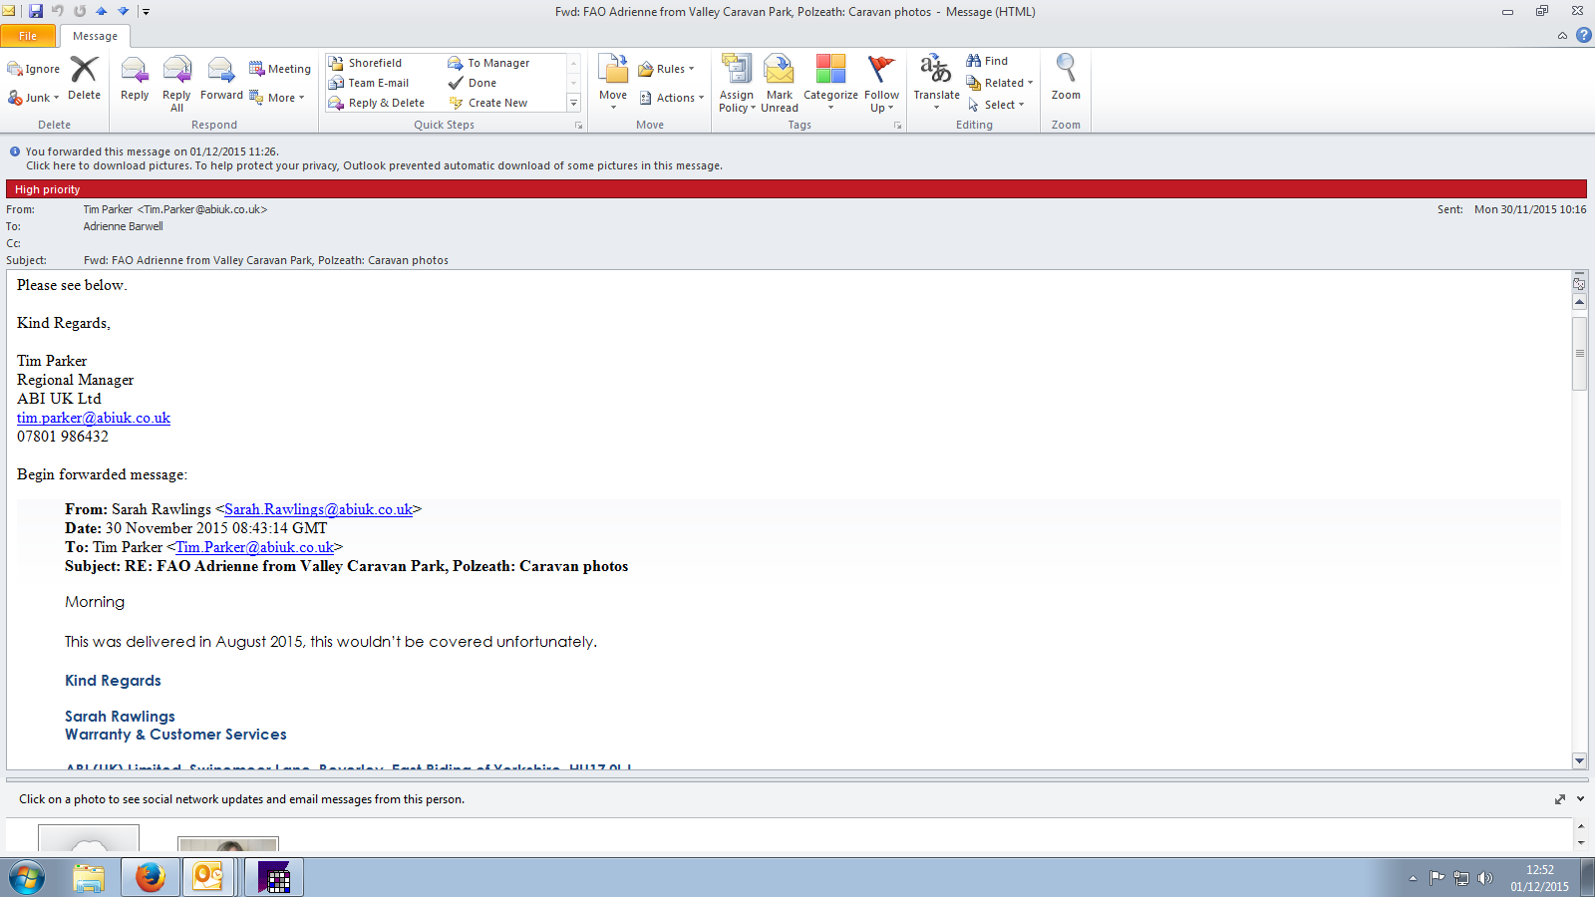Switch to Outlook in the taskbar
The width and height of the screenshot is (1595, 897).
pos(208,878)
